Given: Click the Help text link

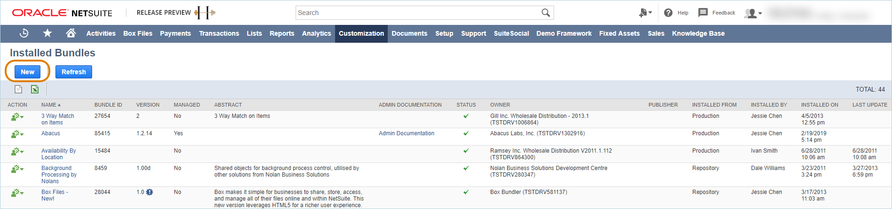Looking at the screenshot, I should point(683,13).
